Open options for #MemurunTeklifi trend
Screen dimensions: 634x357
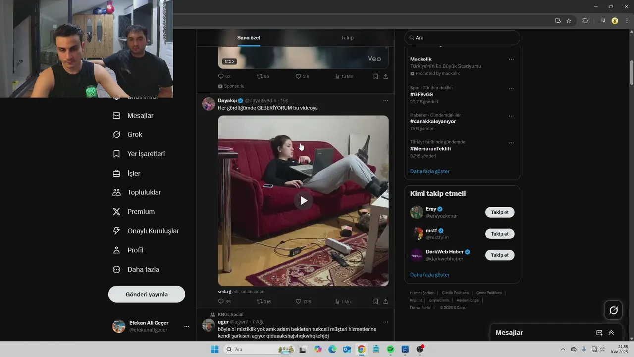(511, 143)
